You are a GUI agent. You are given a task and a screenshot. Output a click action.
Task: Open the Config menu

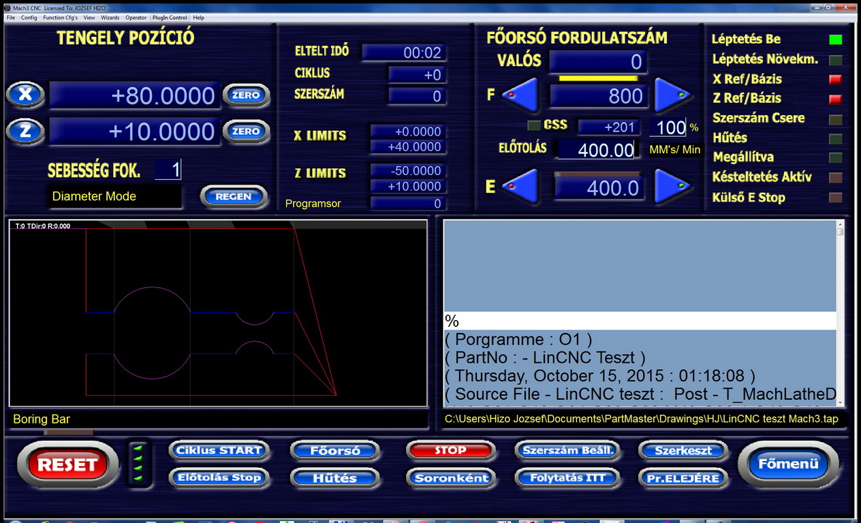(29, 18)
